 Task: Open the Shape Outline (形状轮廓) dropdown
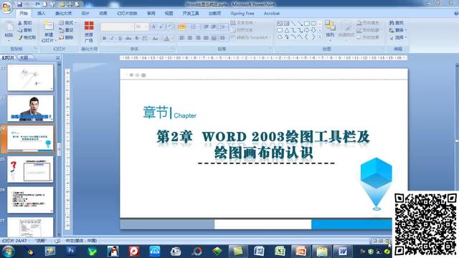click(369, 30)
